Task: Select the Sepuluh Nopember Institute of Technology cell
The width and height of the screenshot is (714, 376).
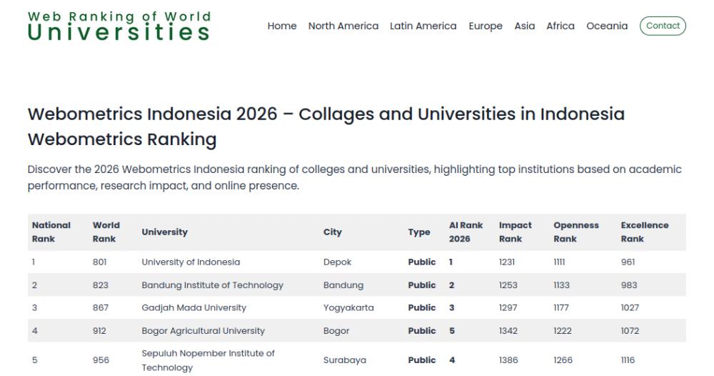Action: coord(208,360)
